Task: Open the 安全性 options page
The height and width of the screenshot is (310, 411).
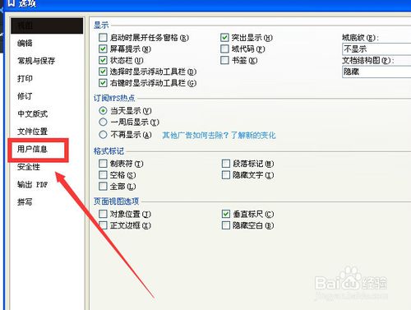Action: pyautogui.click(x=29, y=167)
